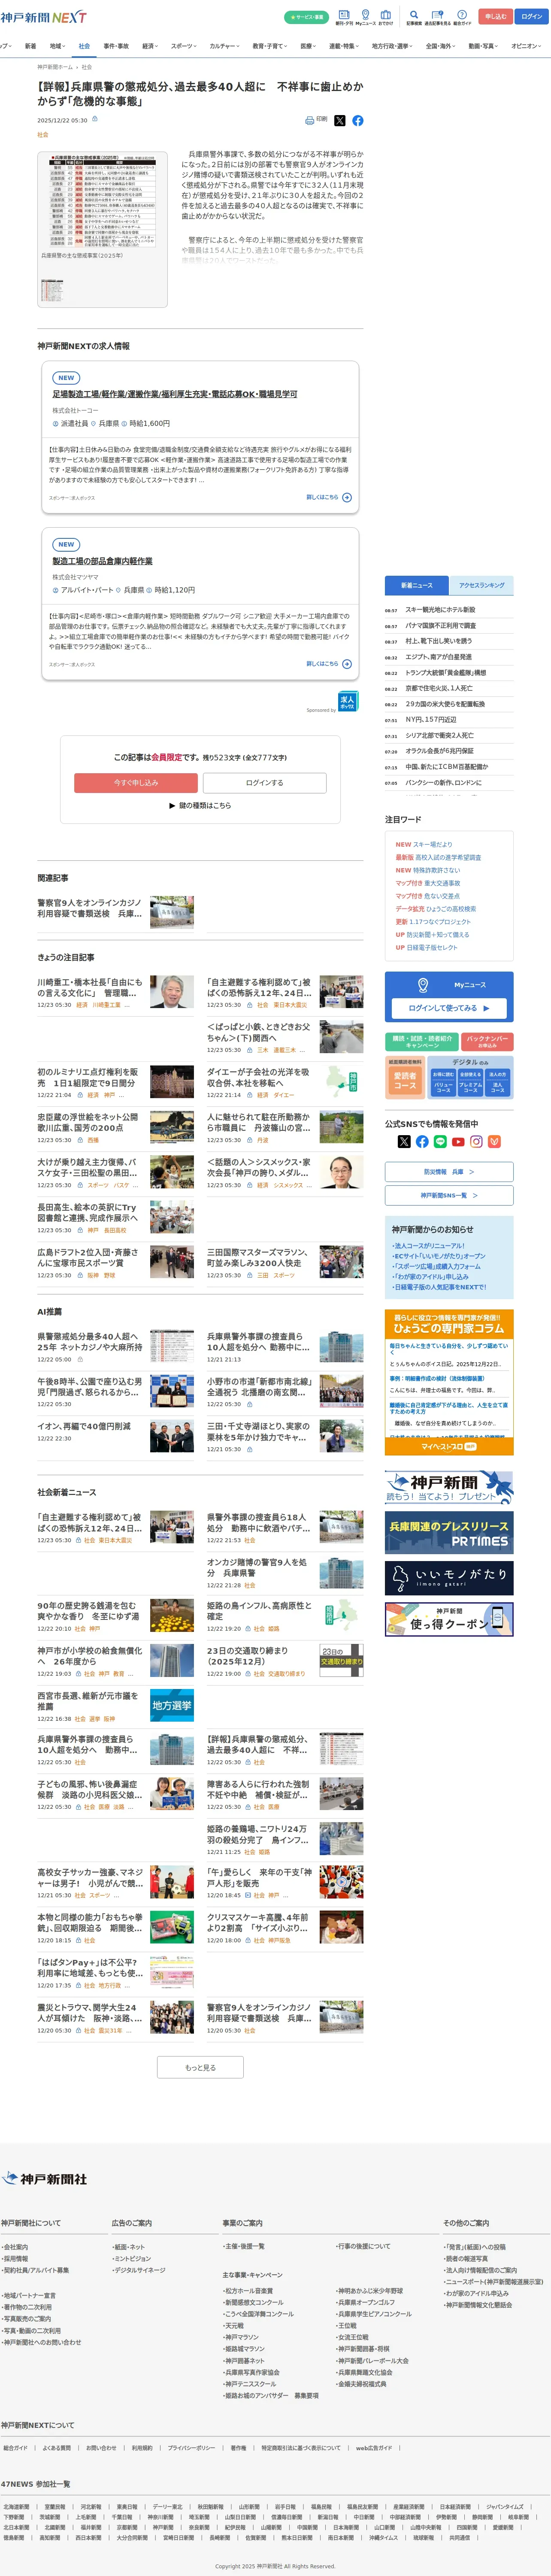Click arrow icon on 製造工場 job 詳しくはこちら
The height and width of the screenshot is (2576, 551).
[x=347, y=664]
